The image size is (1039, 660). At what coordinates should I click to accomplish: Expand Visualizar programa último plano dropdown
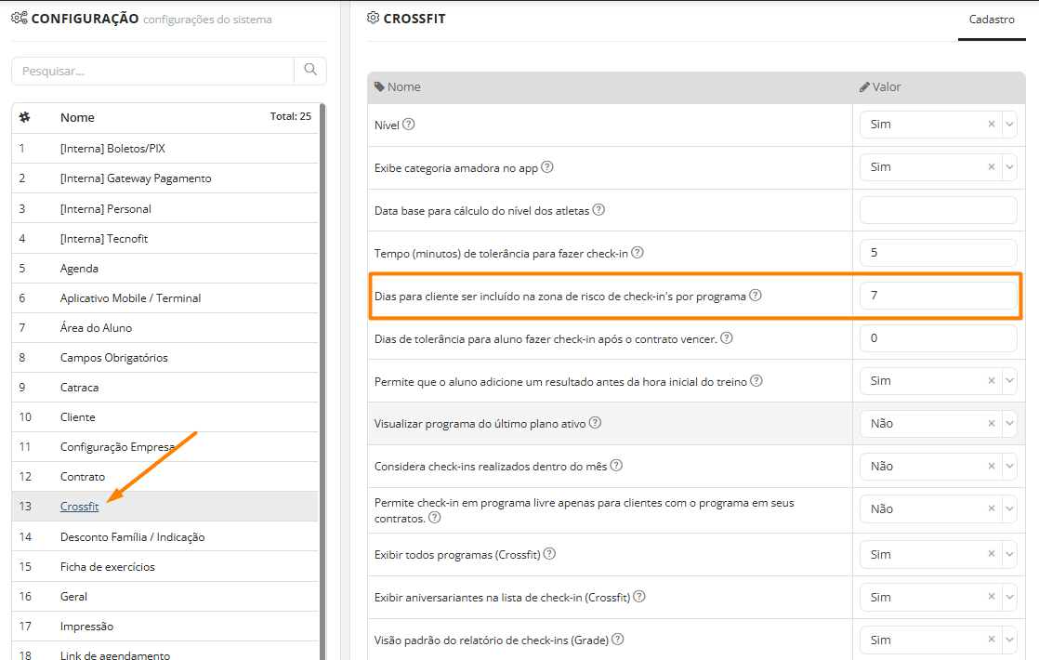1009,424
